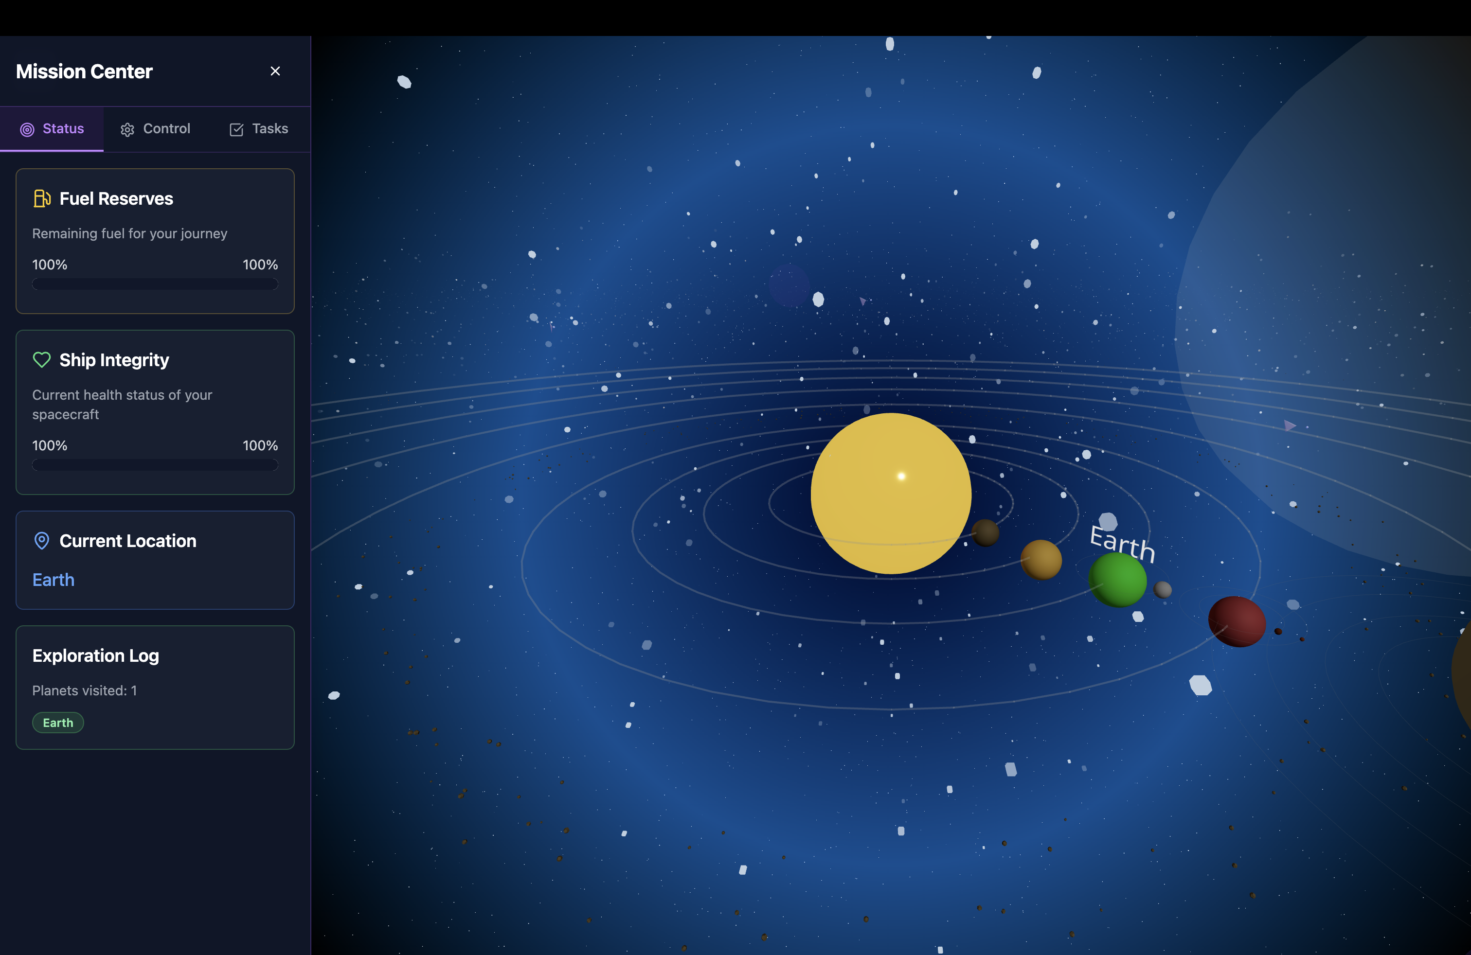Click the yellow Sun in the center
Image resolution: width=1471 pixels, height=955 pixels.
tap(891, 494)
